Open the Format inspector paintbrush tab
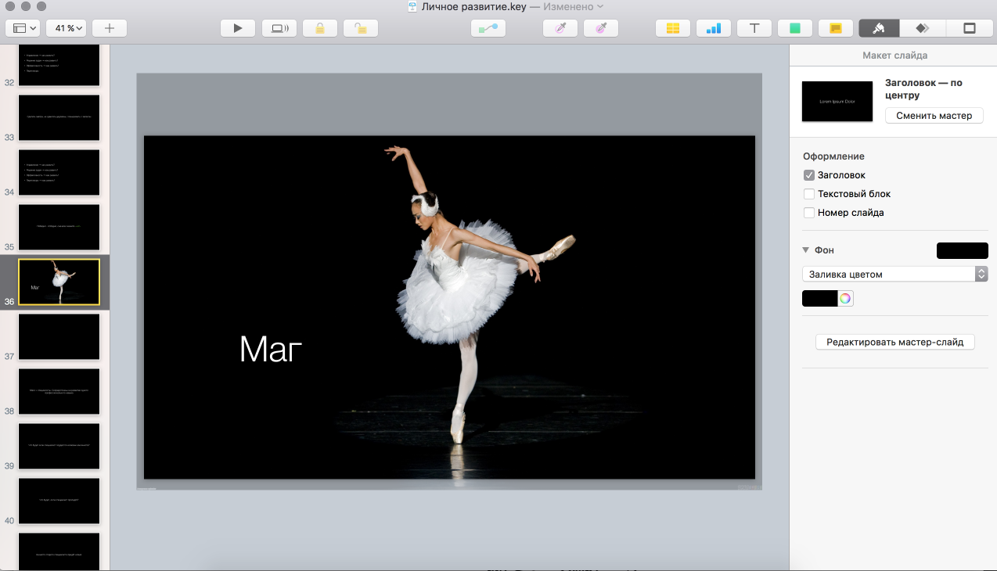The image size is (997, 571). point(879,28)
